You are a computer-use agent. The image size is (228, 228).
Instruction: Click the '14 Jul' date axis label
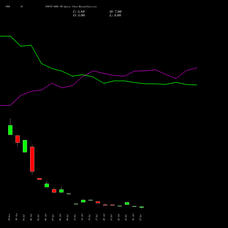(82, 217)
